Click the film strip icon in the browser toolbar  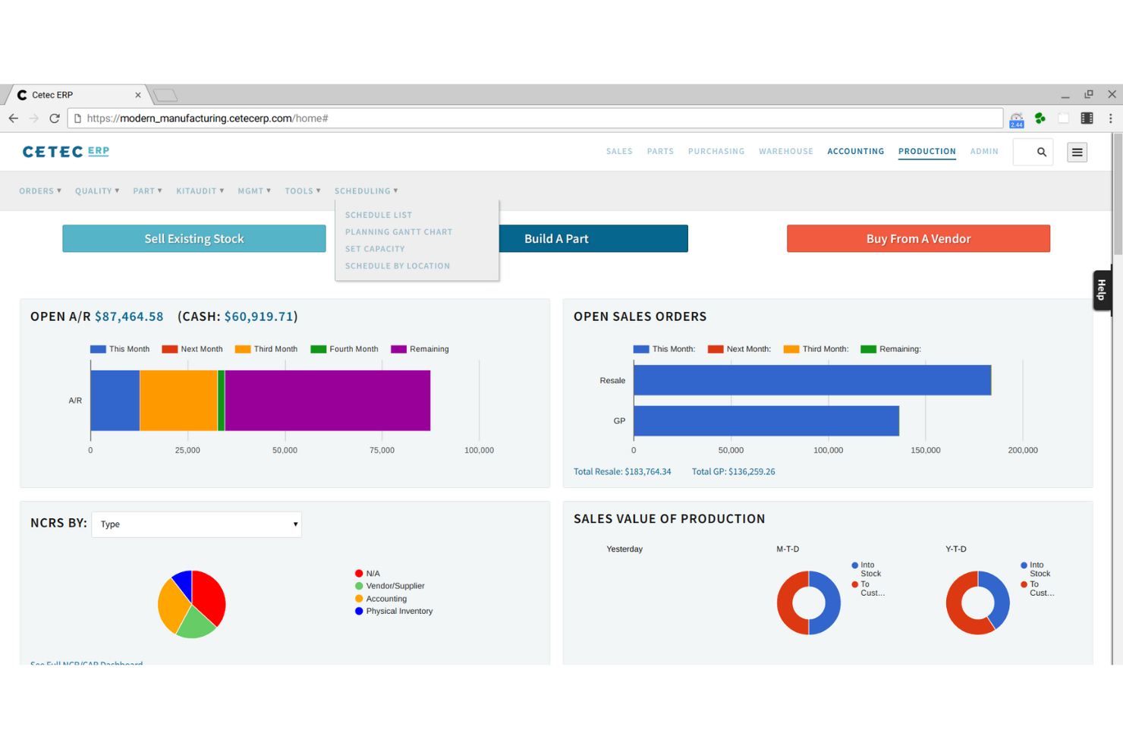(x=1087, y=118)
